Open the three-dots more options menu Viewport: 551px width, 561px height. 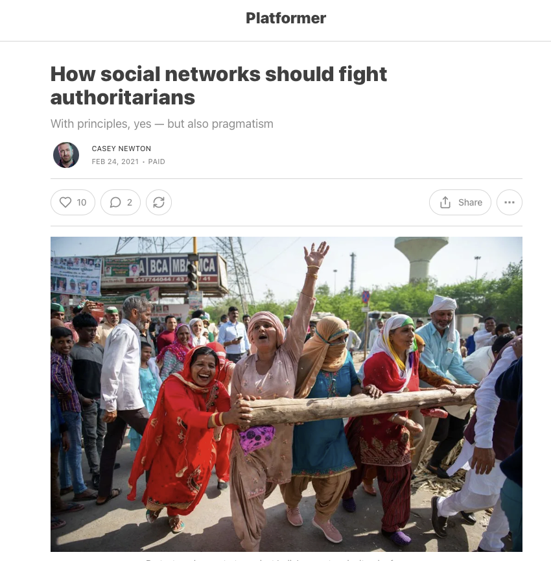click(509, 202)
